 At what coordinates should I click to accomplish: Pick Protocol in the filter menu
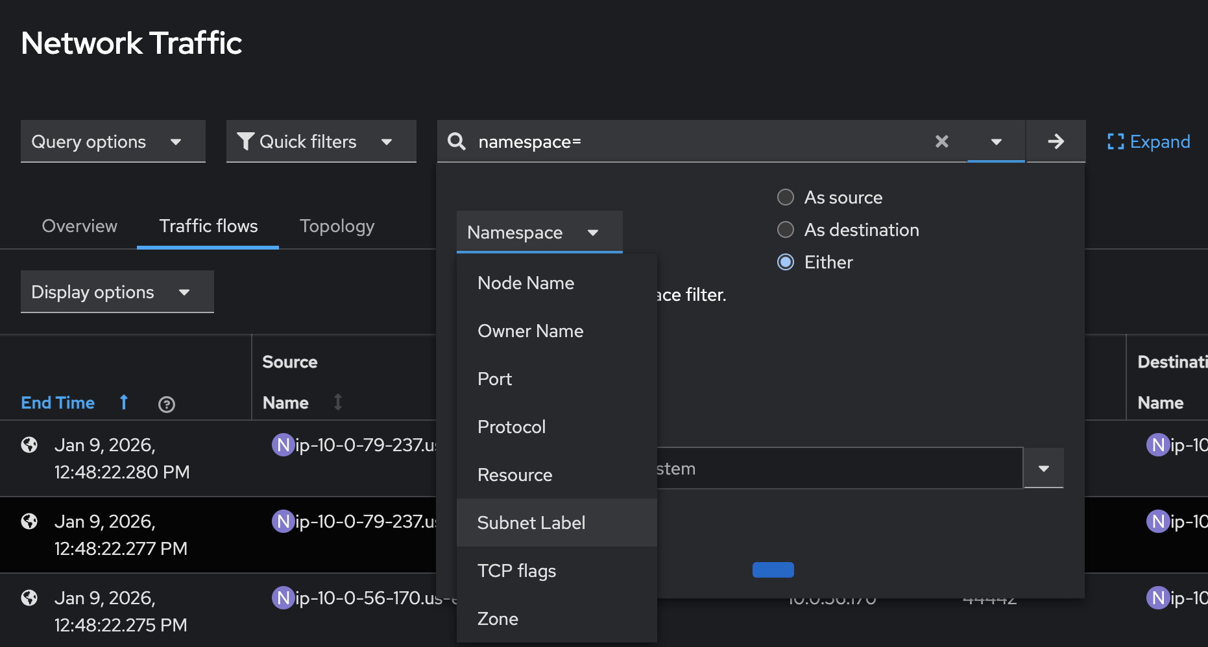[x=511, y=427]
